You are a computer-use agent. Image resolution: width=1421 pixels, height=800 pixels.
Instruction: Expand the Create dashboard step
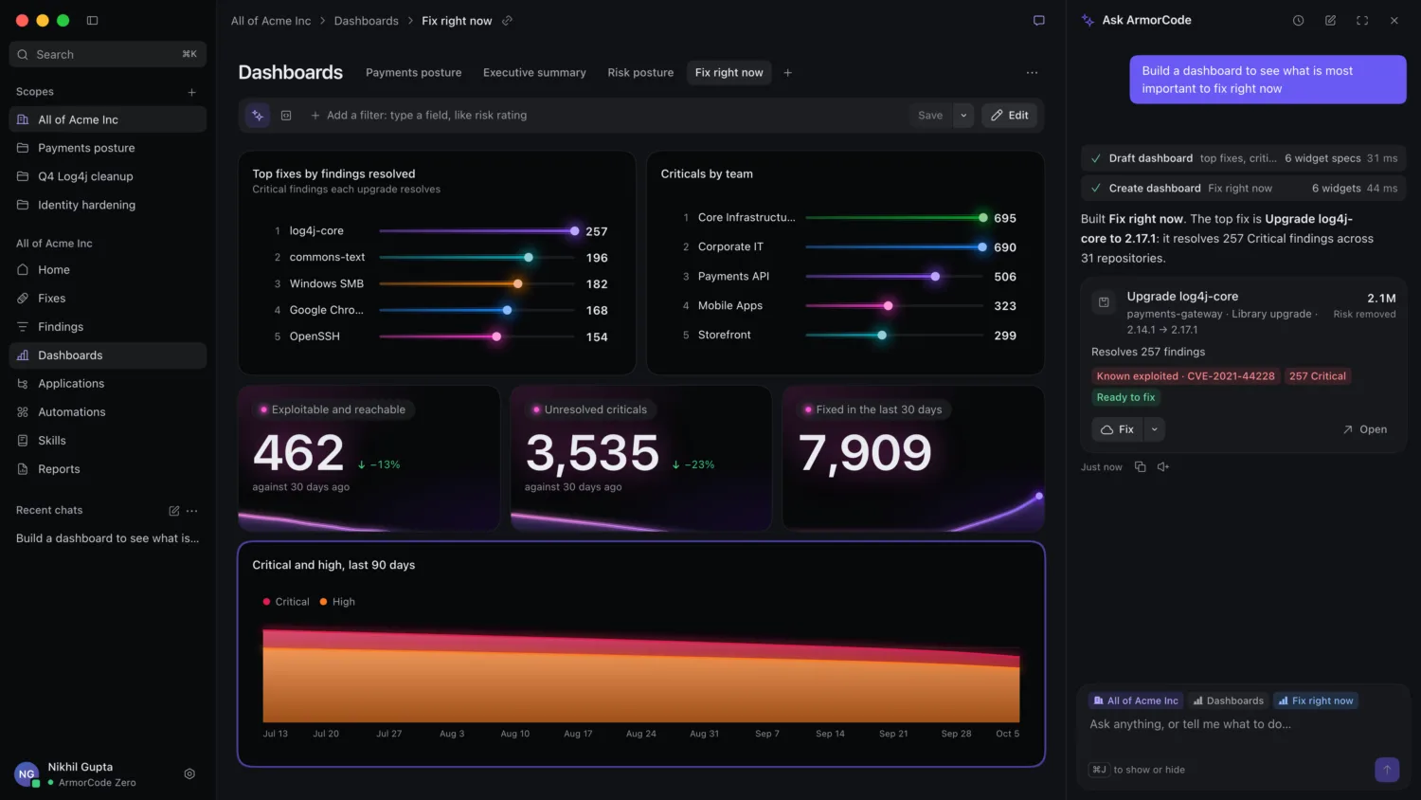point(1243,189)
